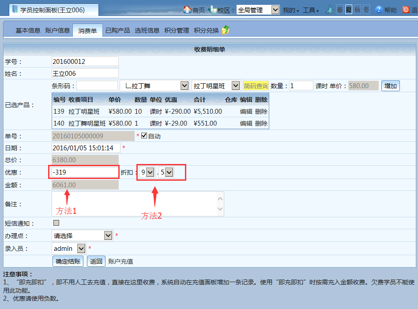This screenshot has height=309, width=418.
Task: Open the discount whole-number dropdown showing 9
Action: pyautogui.click(x=147, y=172)
